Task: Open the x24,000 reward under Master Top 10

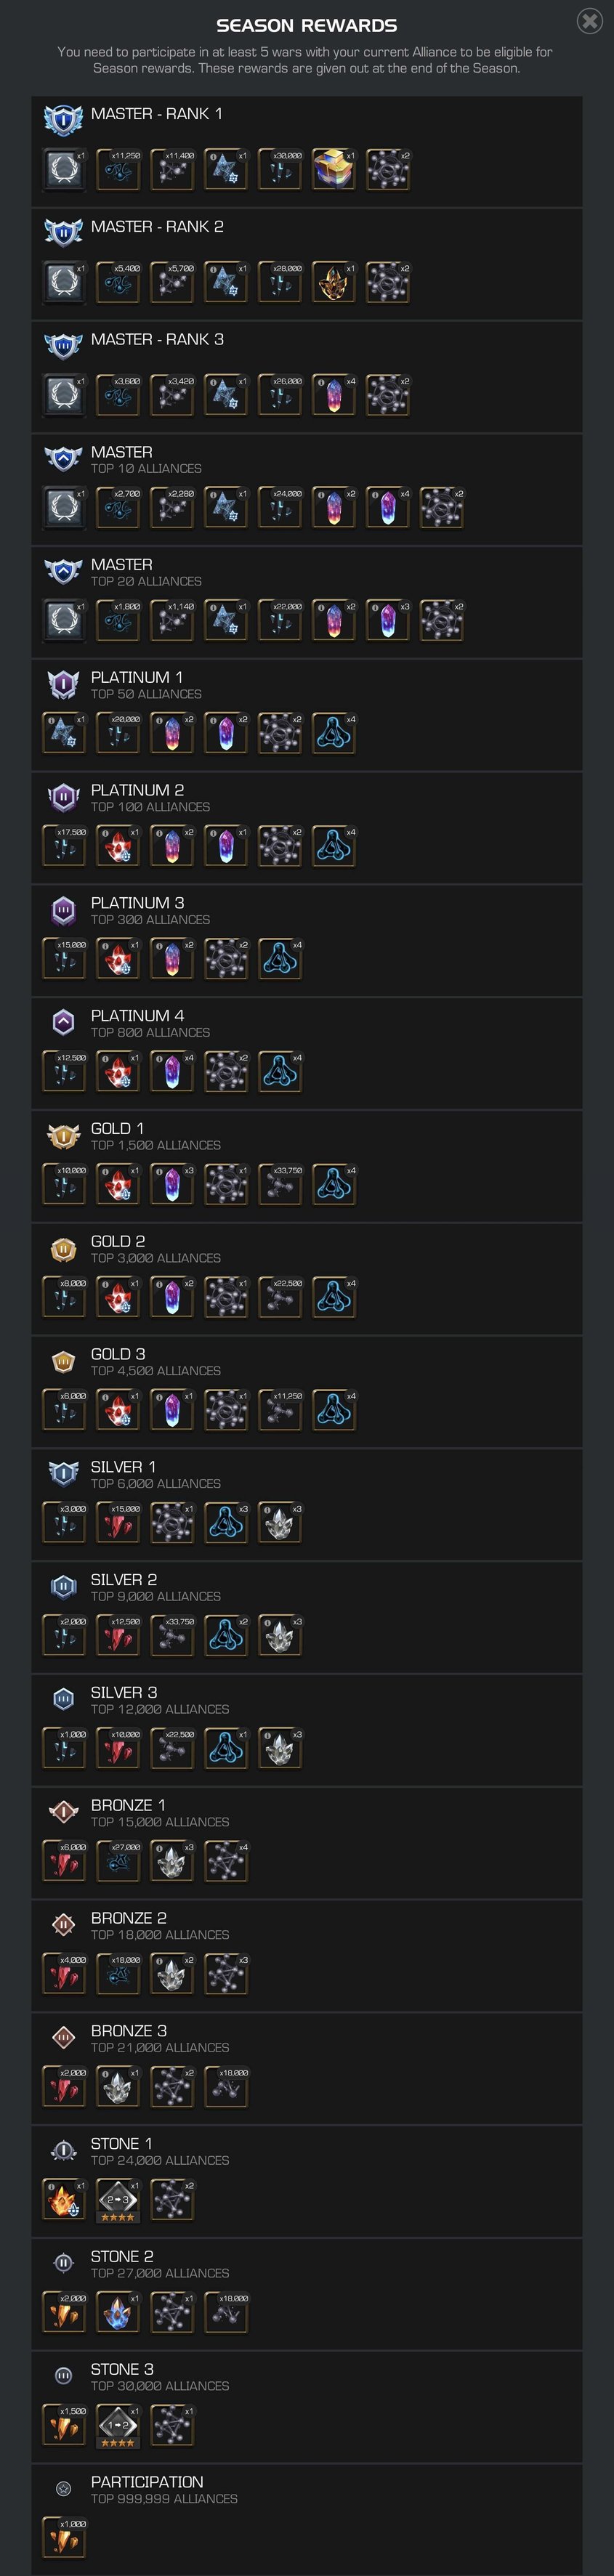Action: tap(280, 508)
